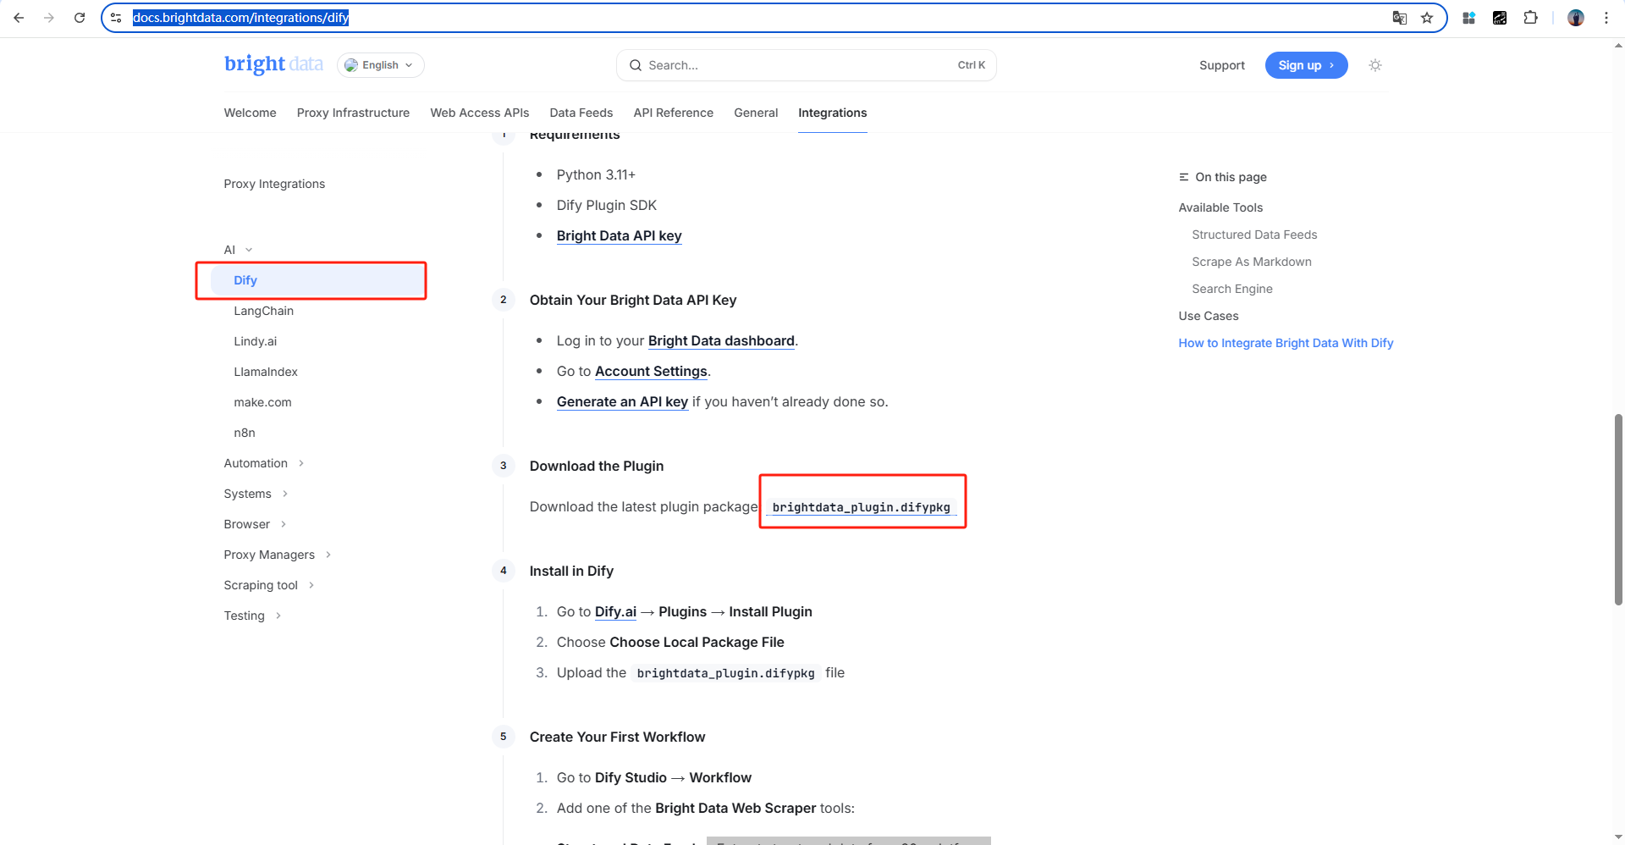
Task: Click the Search input field
Action: pos(806,65)
